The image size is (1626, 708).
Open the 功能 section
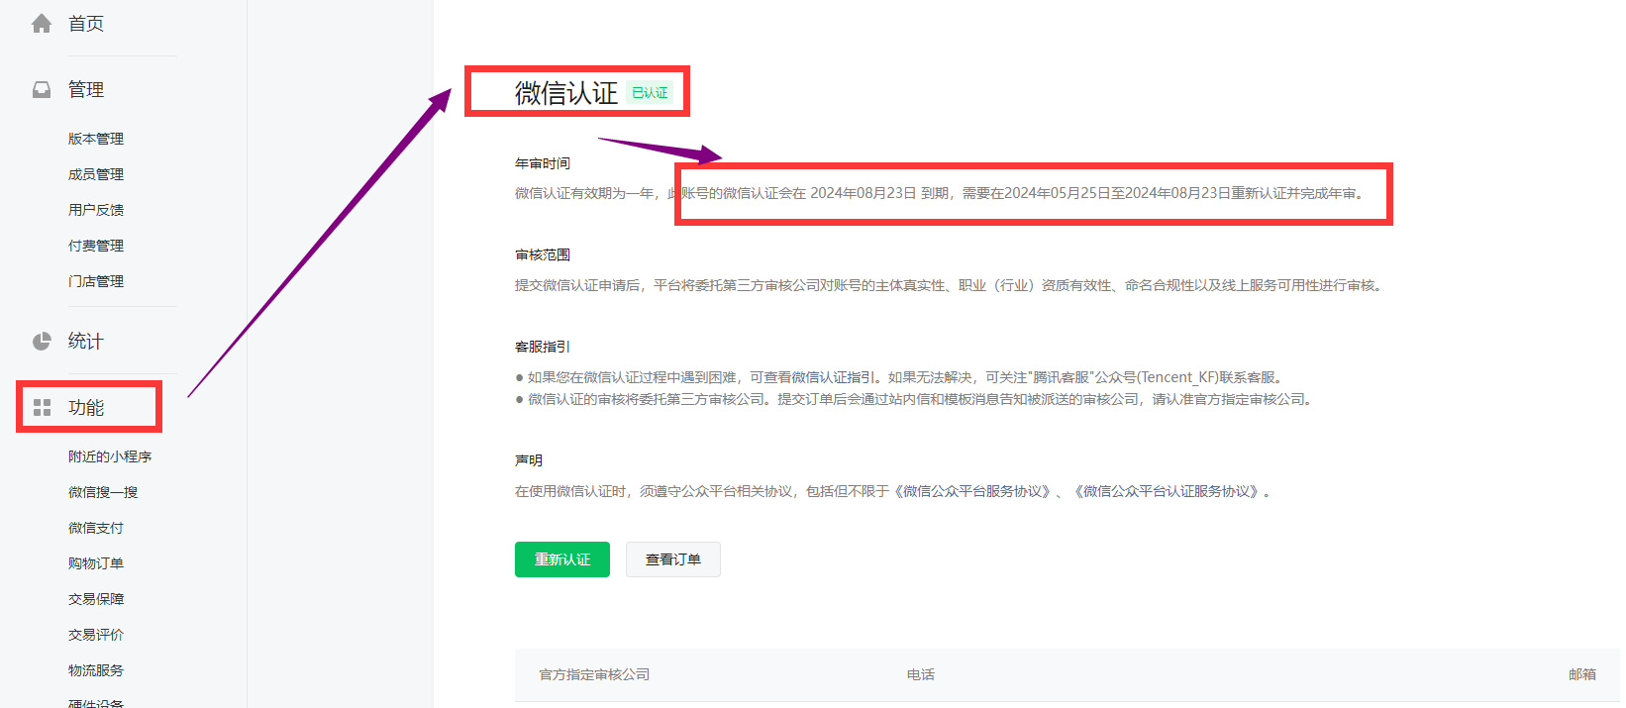coord(86,408)
